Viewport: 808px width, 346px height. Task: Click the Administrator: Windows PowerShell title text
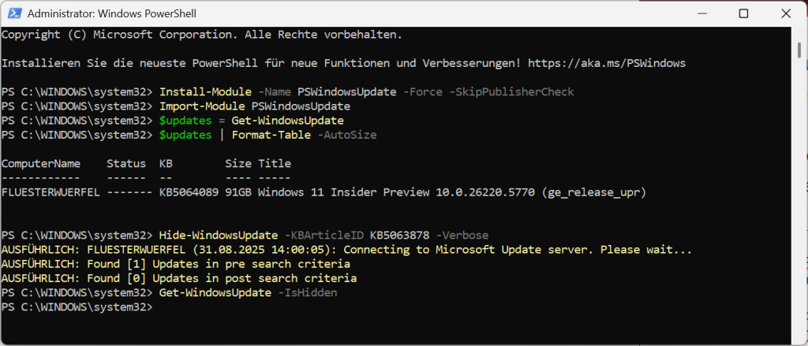coord(111,14)
